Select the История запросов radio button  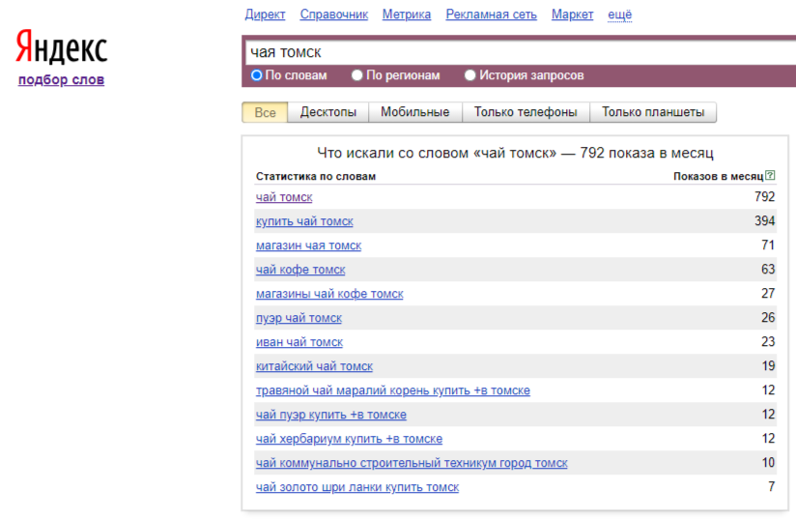click(x=470, y=75)
